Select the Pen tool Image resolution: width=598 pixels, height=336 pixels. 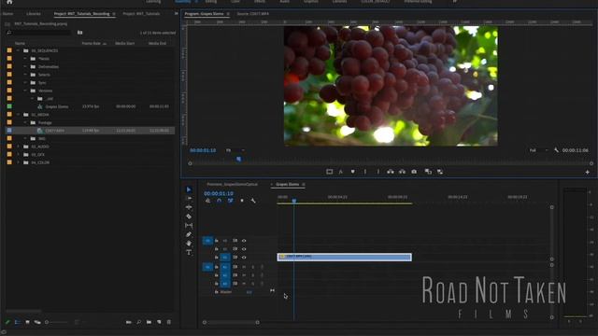click(x=189, y=234)
